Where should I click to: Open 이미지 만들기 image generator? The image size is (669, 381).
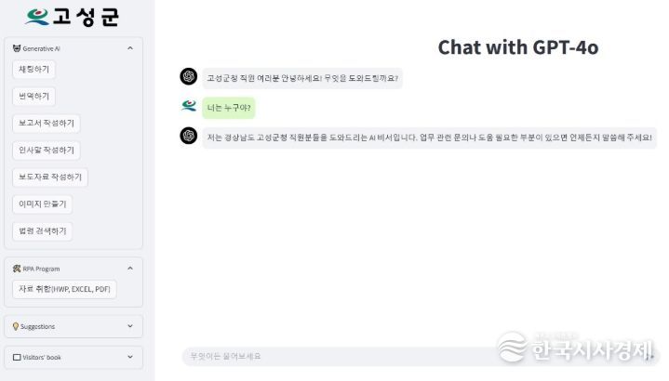(42, 204)
